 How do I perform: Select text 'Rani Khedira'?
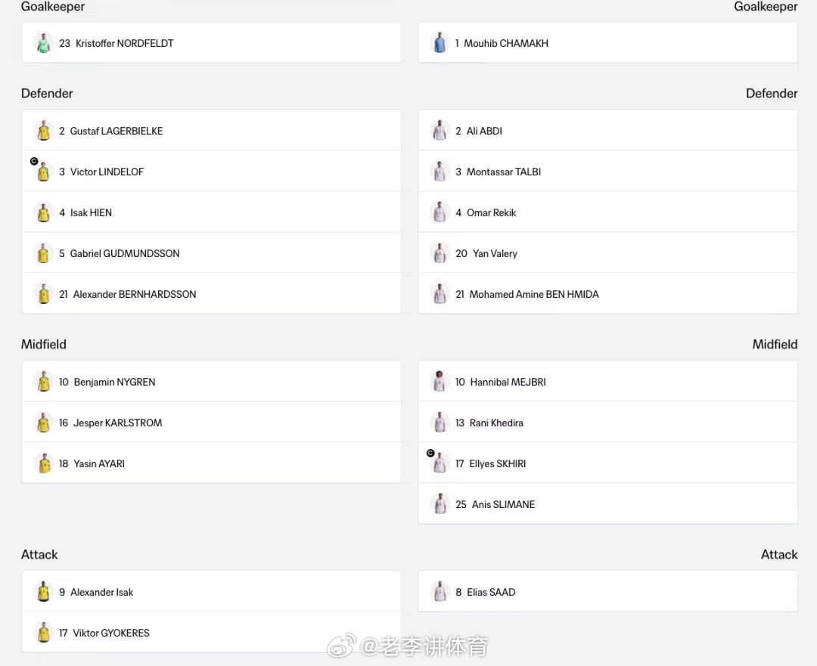(496, 423)
